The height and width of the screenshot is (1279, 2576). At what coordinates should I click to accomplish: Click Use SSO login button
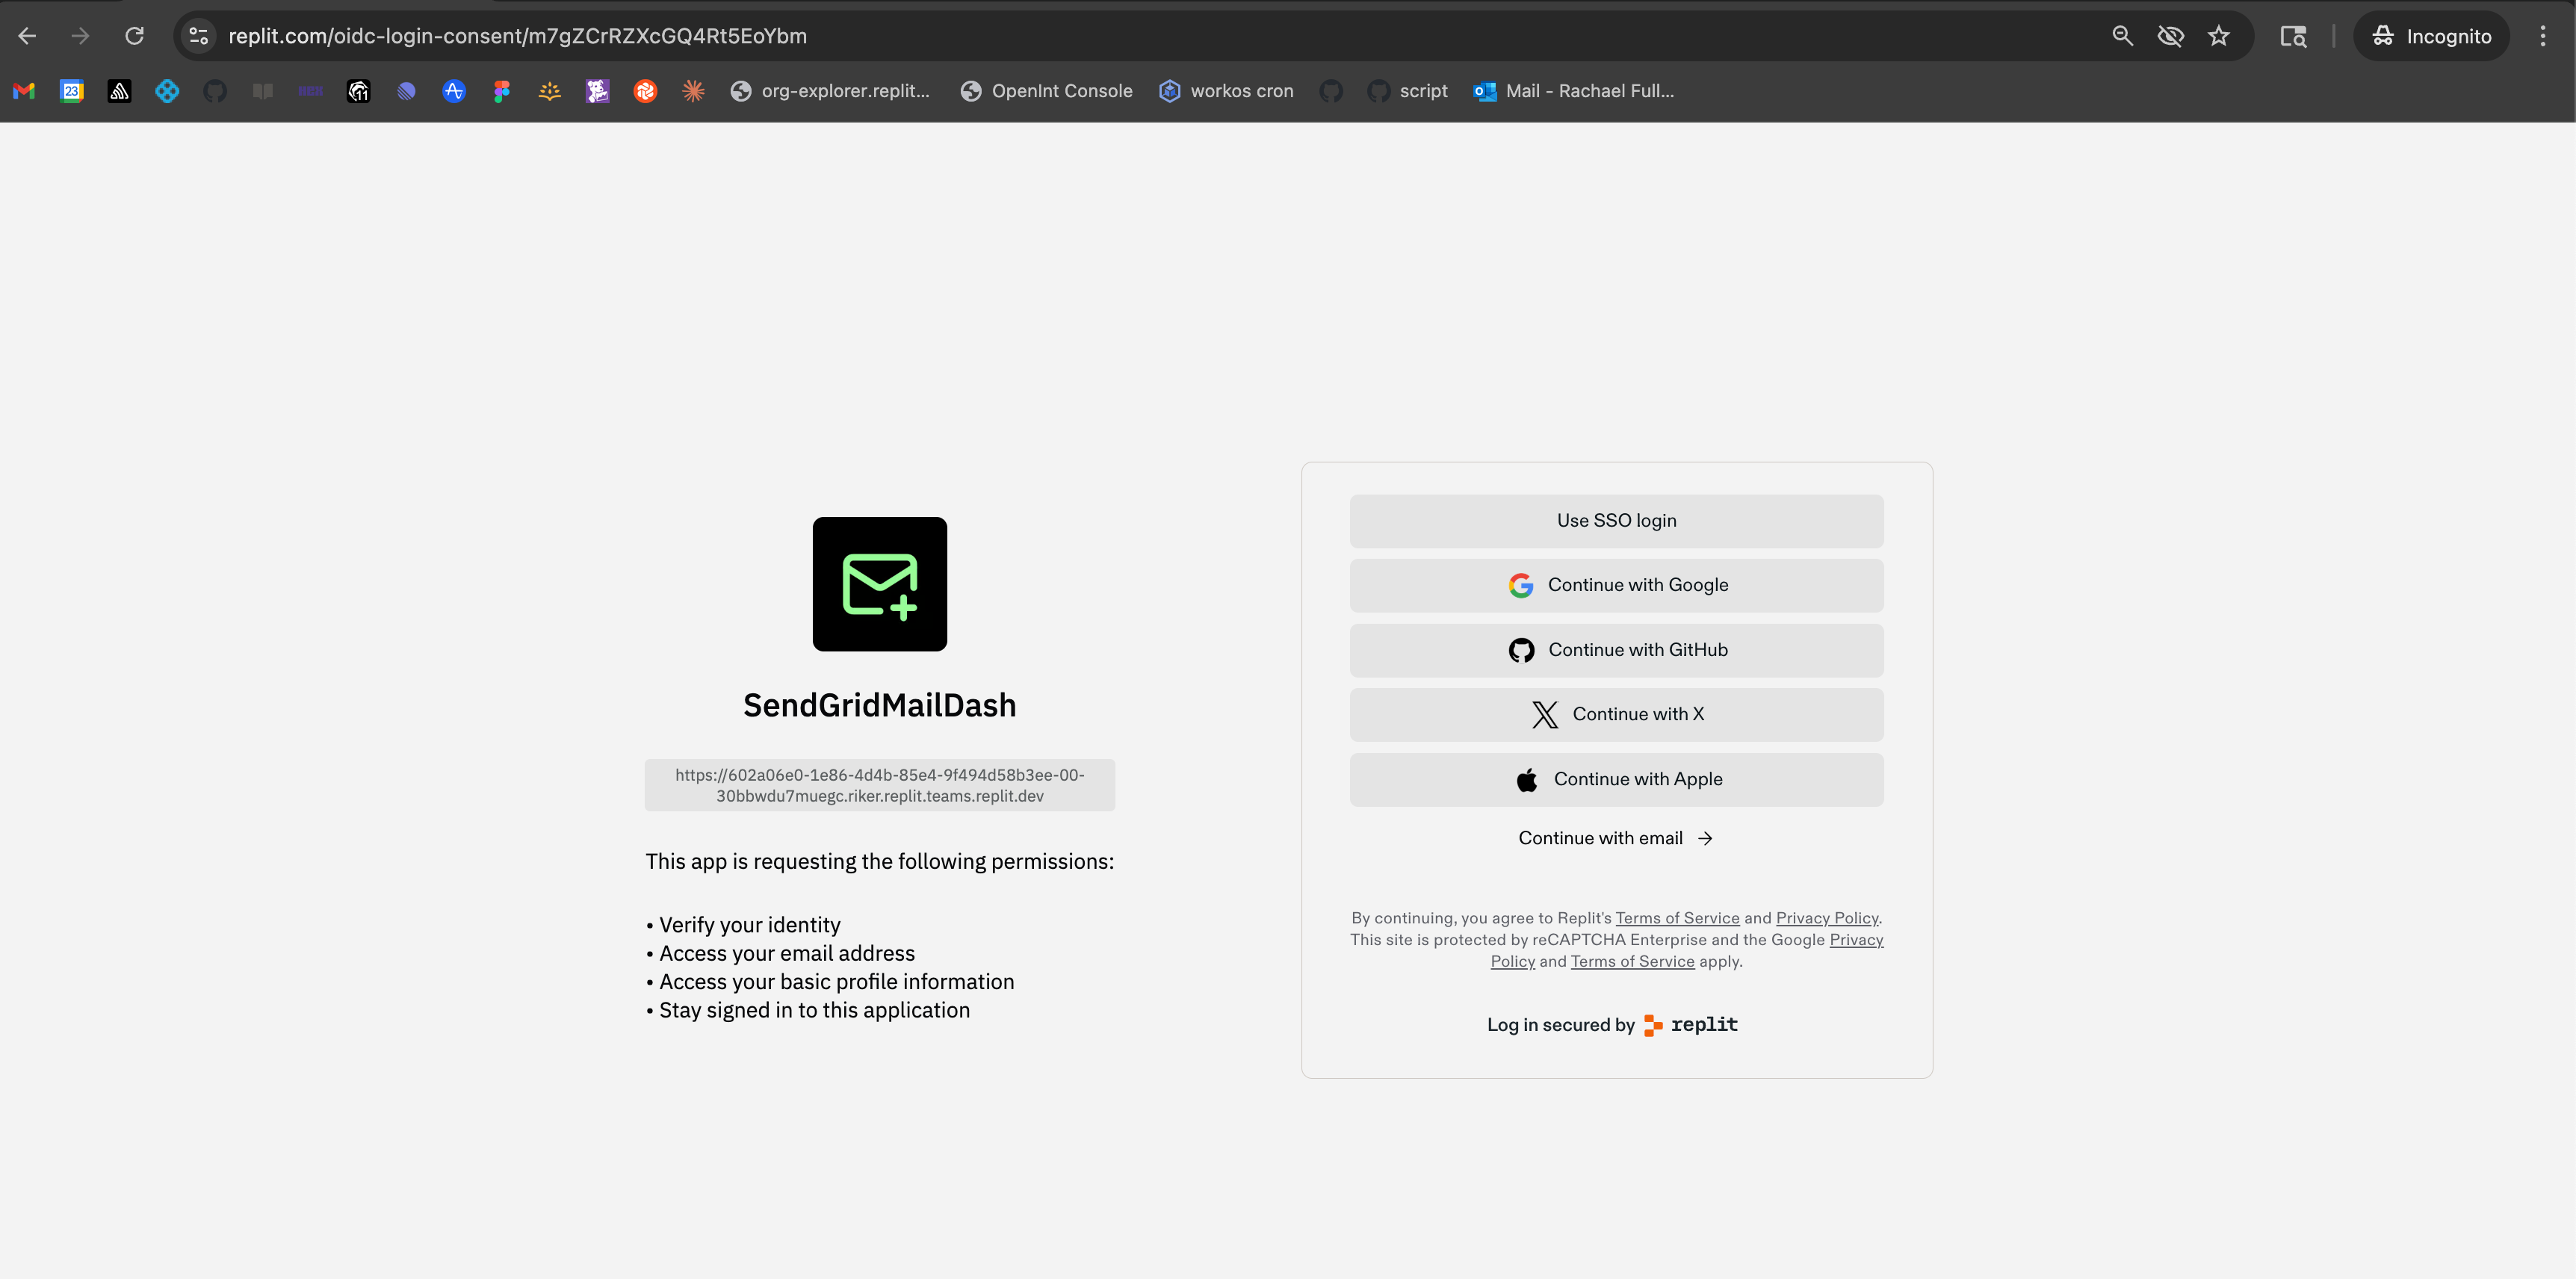click(x=1616, y=521)
